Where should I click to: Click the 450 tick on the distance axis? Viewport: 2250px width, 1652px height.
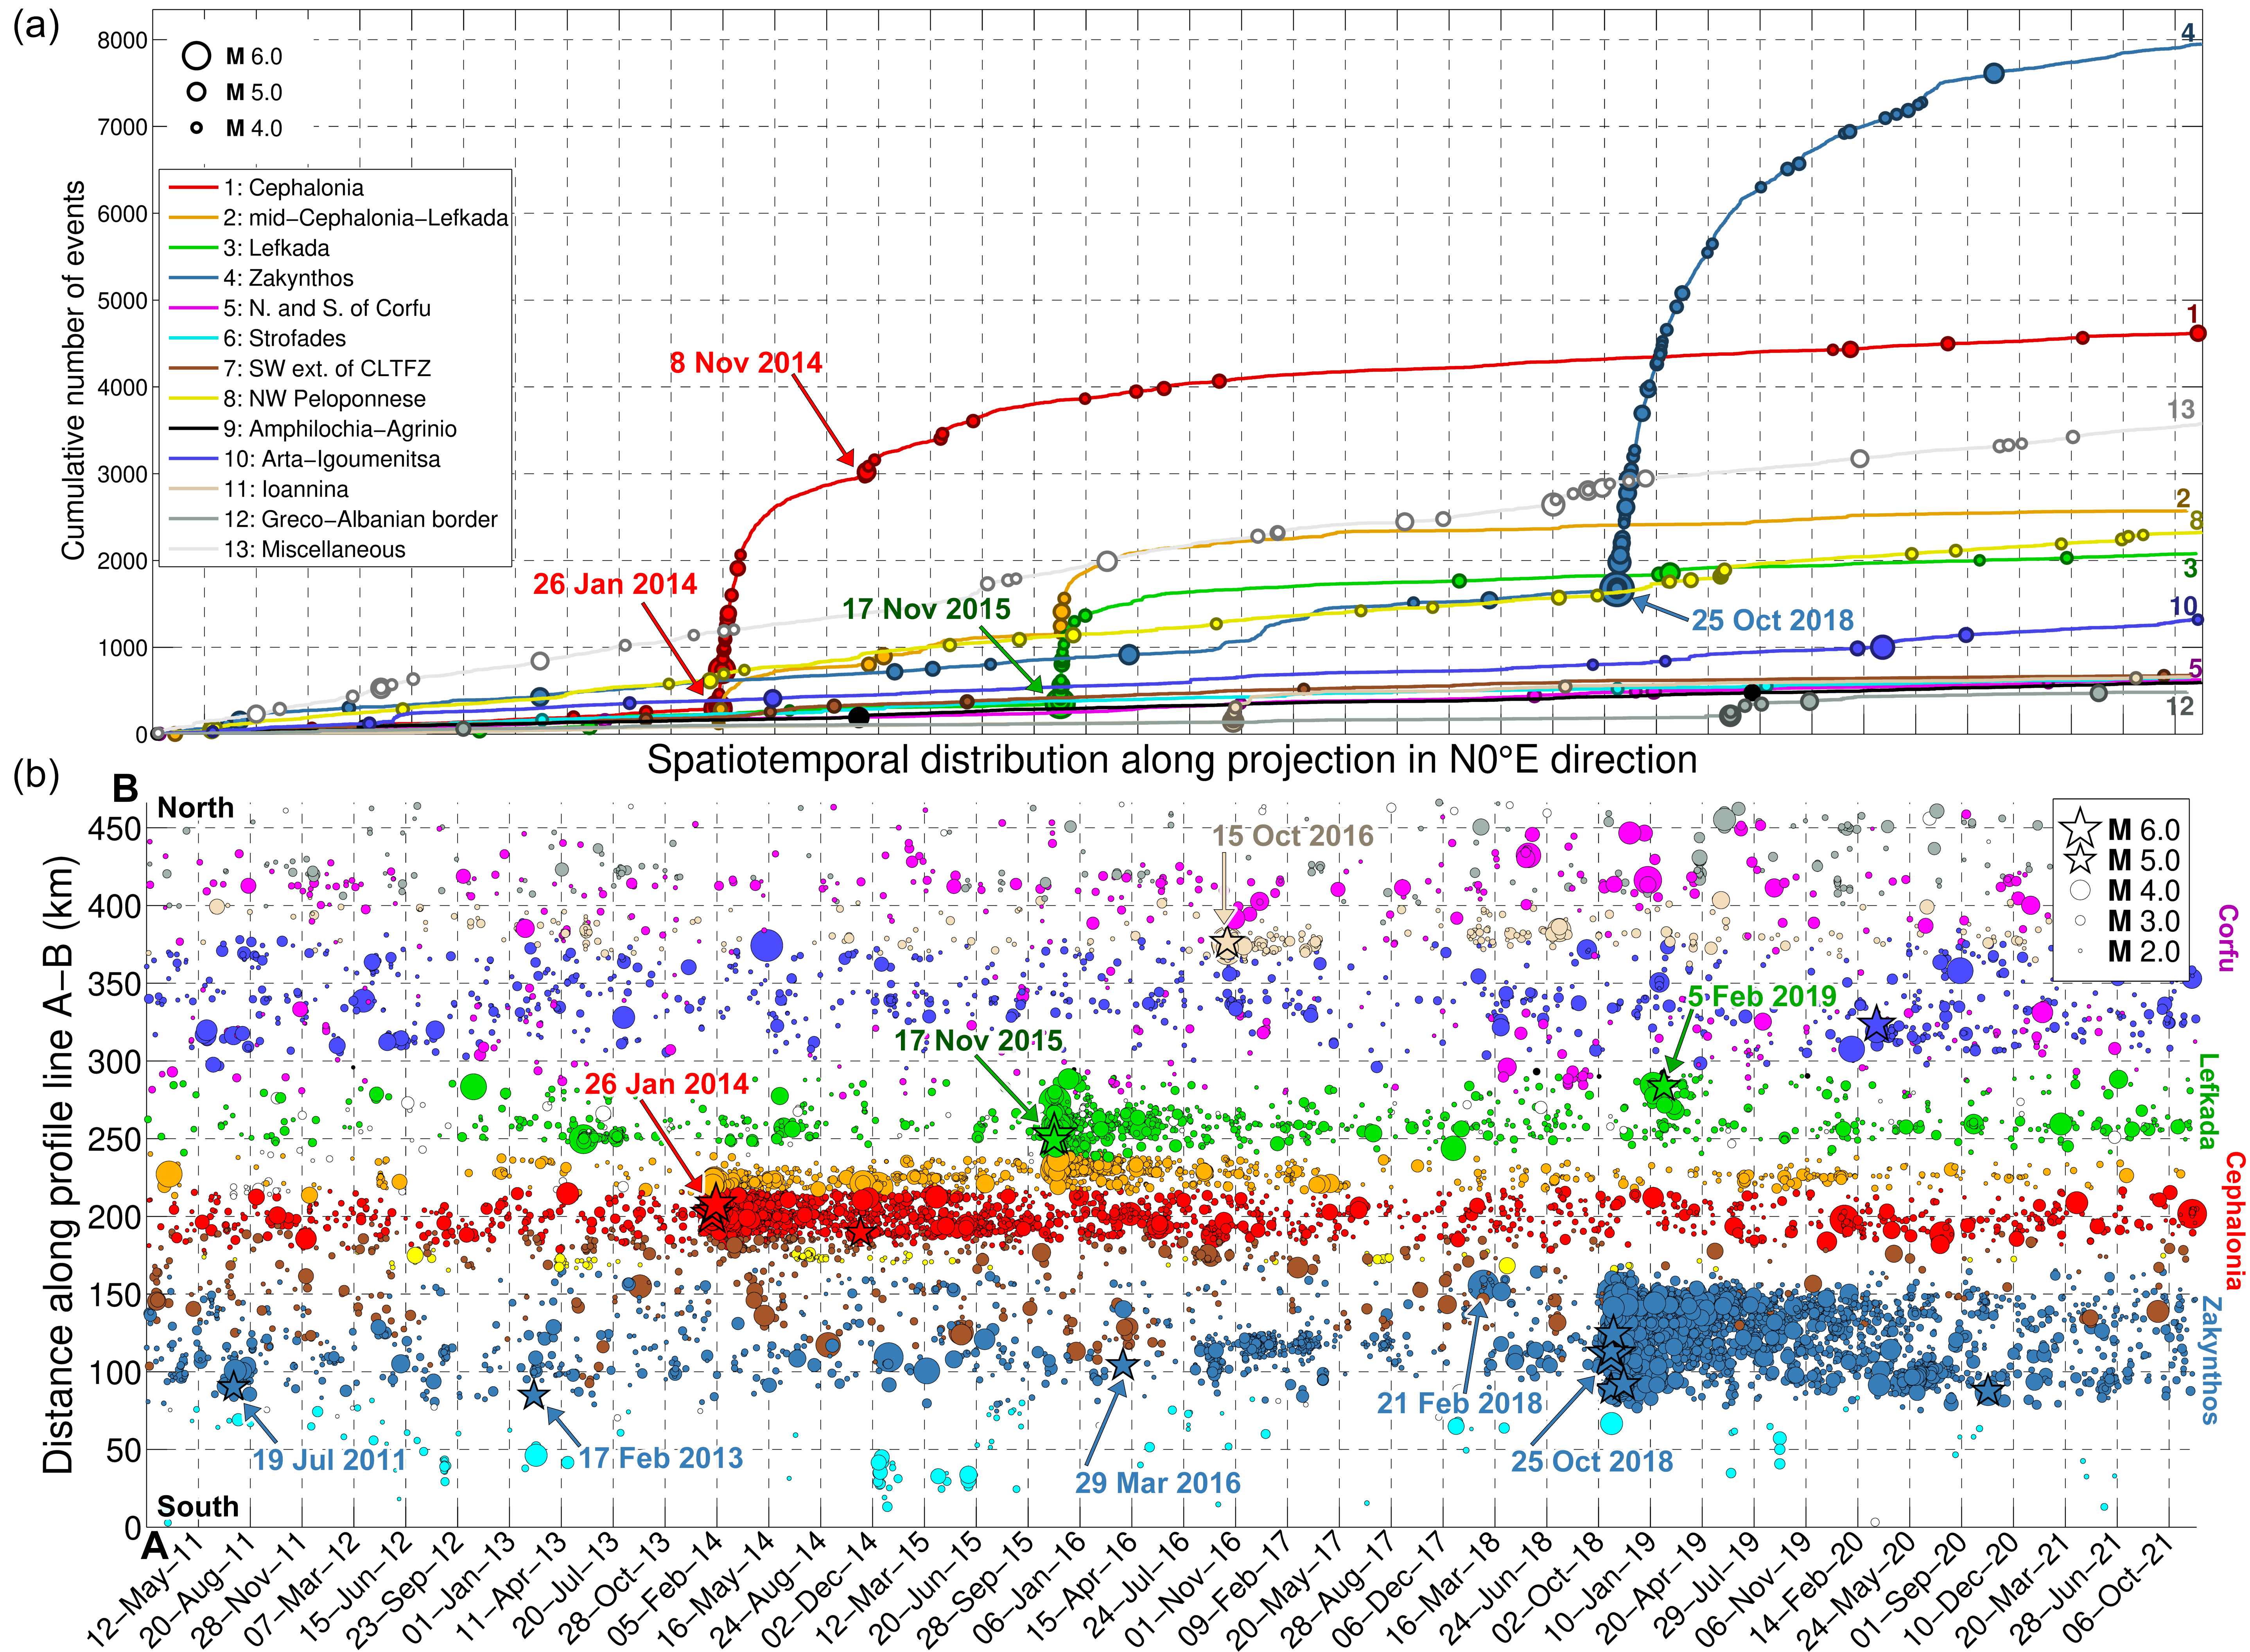(x=115, y=829)
